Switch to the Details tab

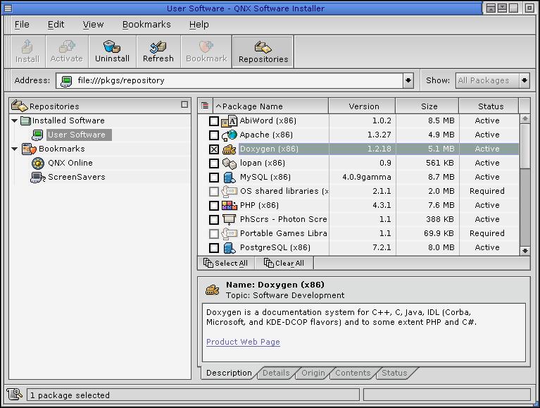[x=276, y=373]
